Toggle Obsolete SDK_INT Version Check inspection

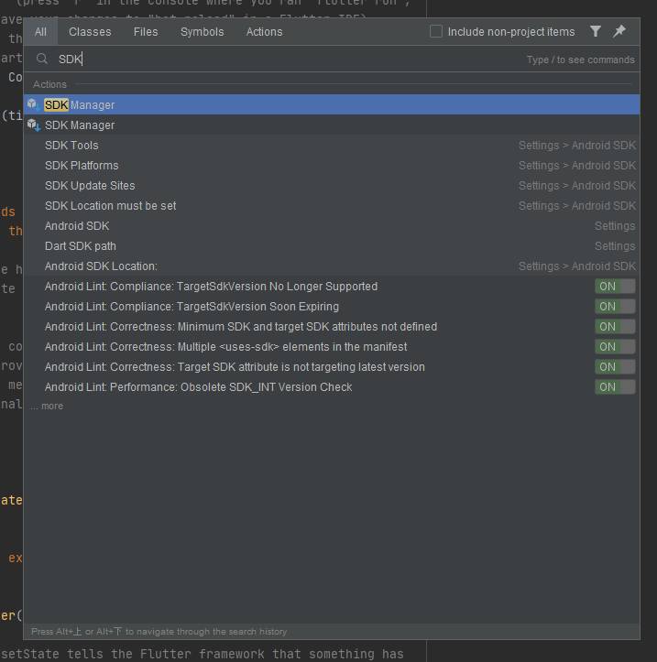(x=615, y=386)
